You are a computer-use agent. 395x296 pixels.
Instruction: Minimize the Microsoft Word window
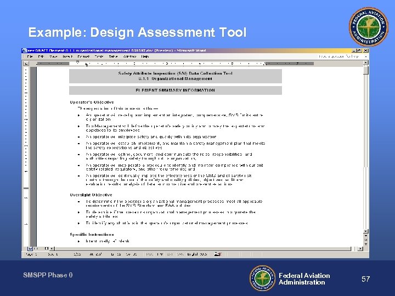coord(354,50)
